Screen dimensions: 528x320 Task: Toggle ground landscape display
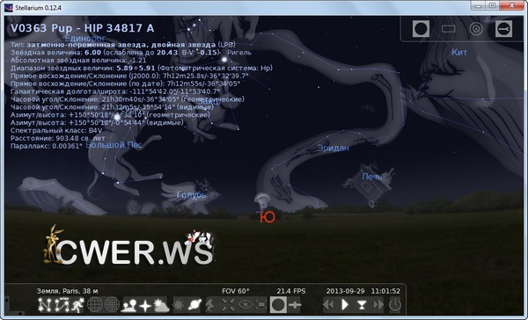click(x=129, y=305)
